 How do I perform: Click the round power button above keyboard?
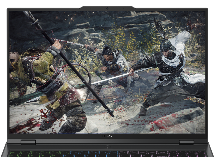[107, 147]
